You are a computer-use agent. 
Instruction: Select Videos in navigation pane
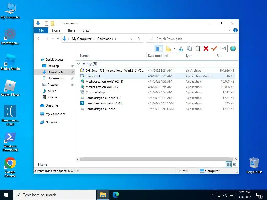click(52, 97)
